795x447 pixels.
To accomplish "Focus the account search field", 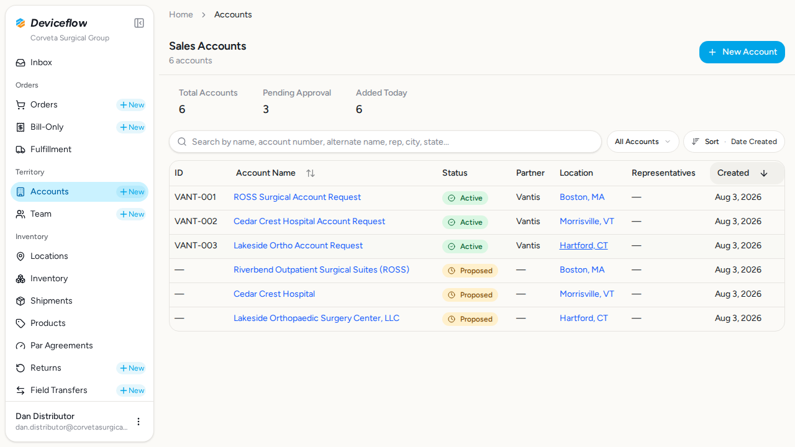I will [385, 142].
